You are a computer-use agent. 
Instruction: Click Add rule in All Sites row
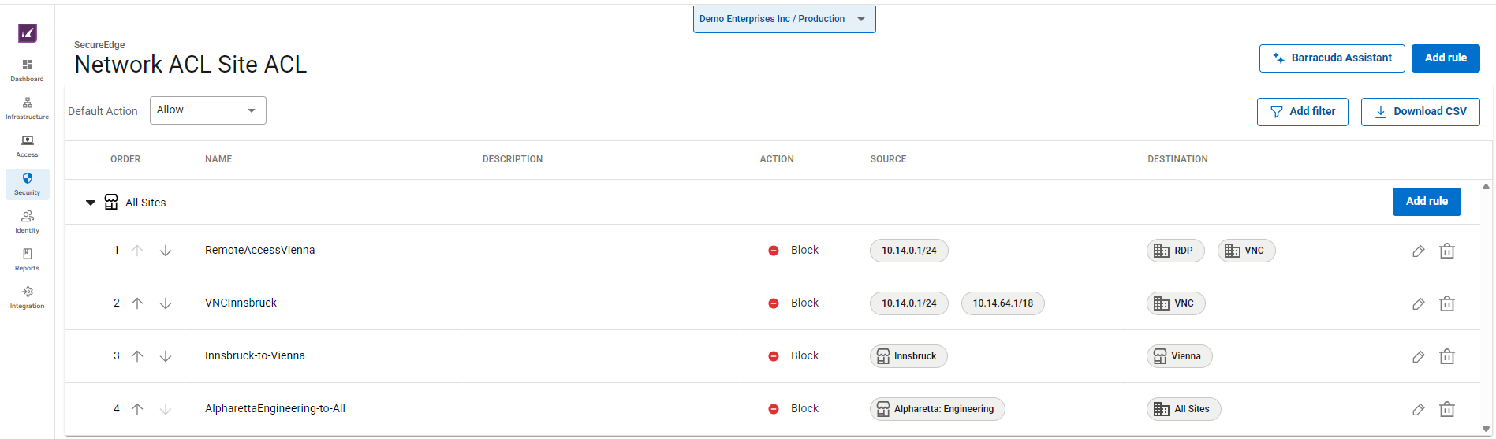pos(1426,202)
